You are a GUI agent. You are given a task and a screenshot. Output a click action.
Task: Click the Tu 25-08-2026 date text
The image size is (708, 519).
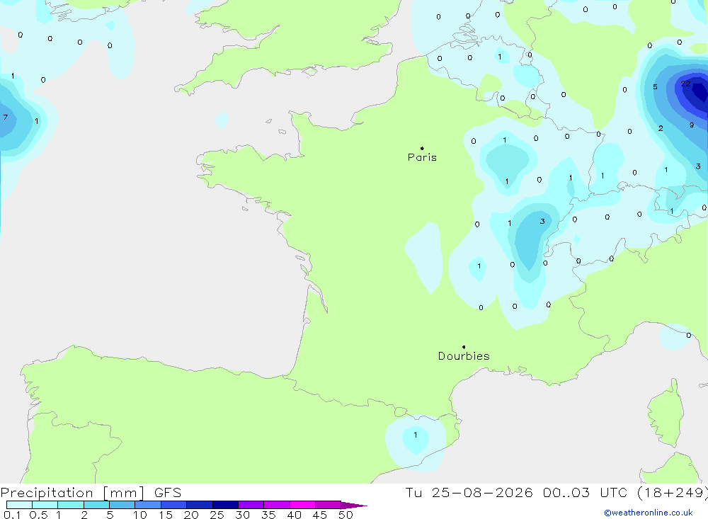click(469, 492)
